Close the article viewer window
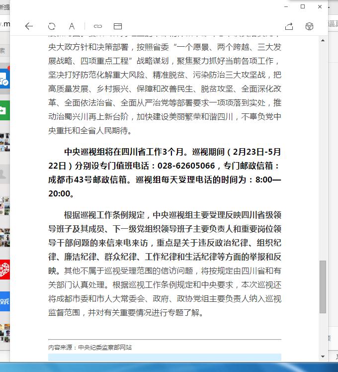The width and height of the screenshot is (338, 372). (320, 7)
